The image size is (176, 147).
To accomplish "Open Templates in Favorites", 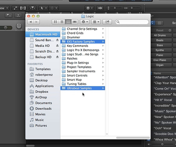I will [x=43, y=69].
